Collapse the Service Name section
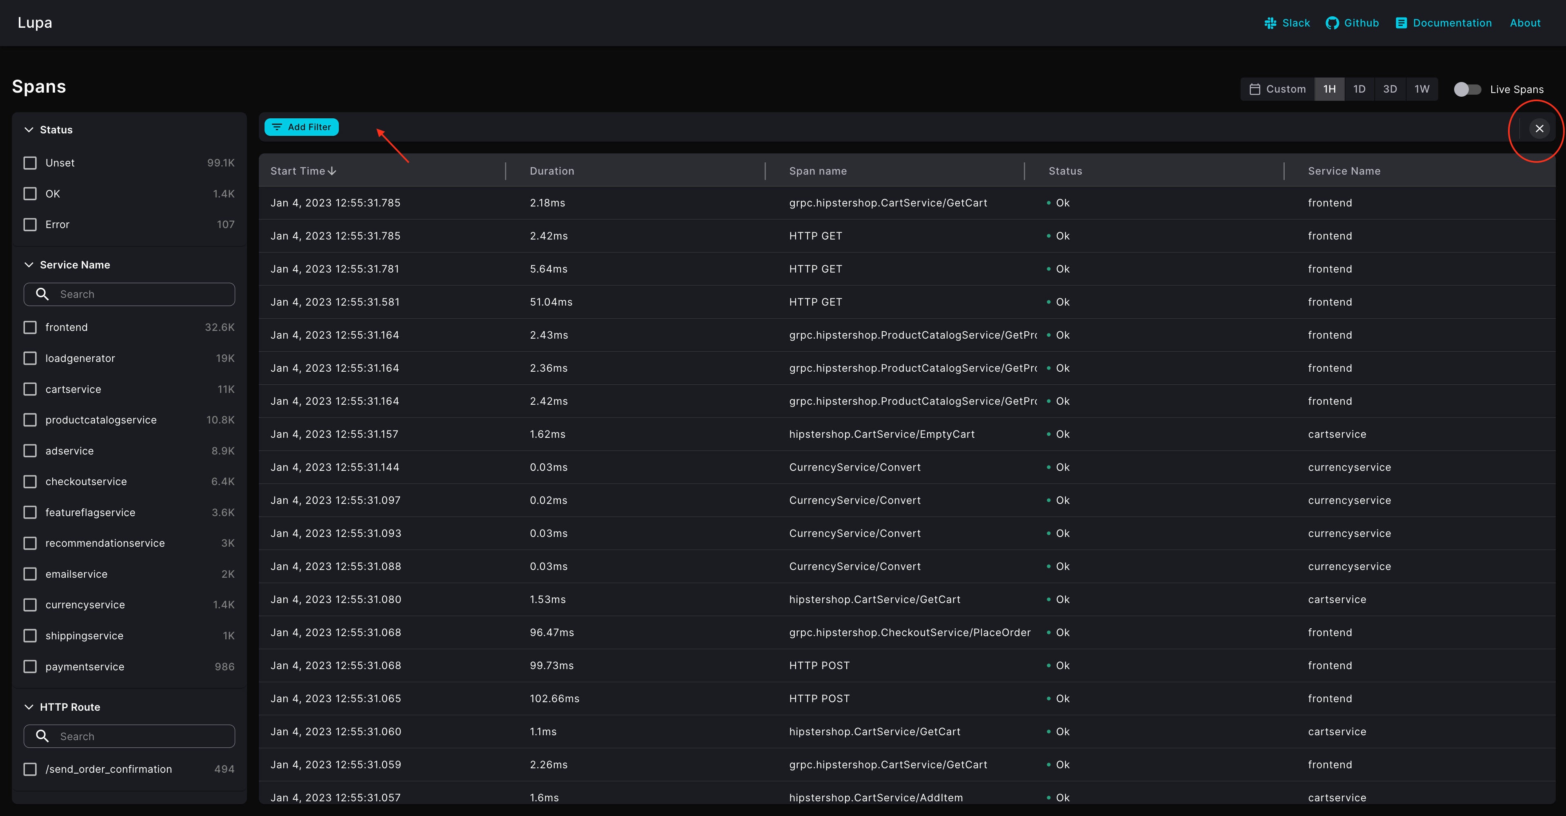Screen dimensions: 1566x816 pos(29,264)
